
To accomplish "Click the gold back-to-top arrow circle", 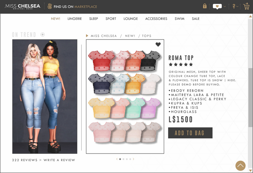I will [240, 165].
